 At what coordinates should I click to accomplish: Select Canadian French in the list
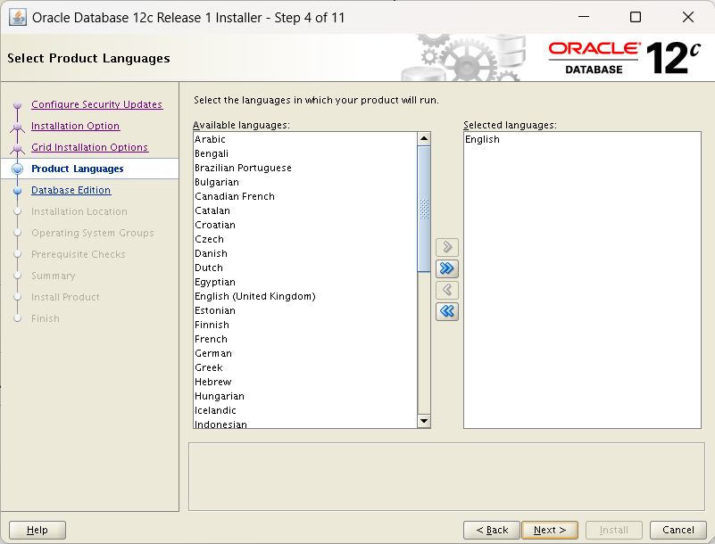[305, 196]
